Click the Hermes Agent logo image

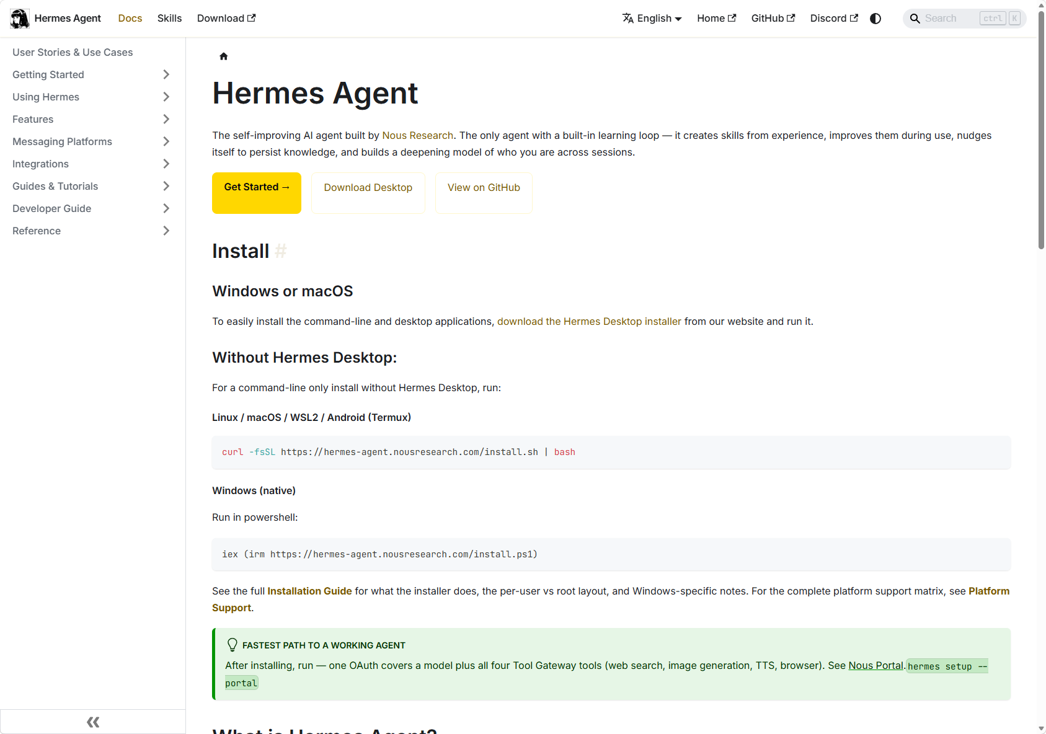coord(20,19)
